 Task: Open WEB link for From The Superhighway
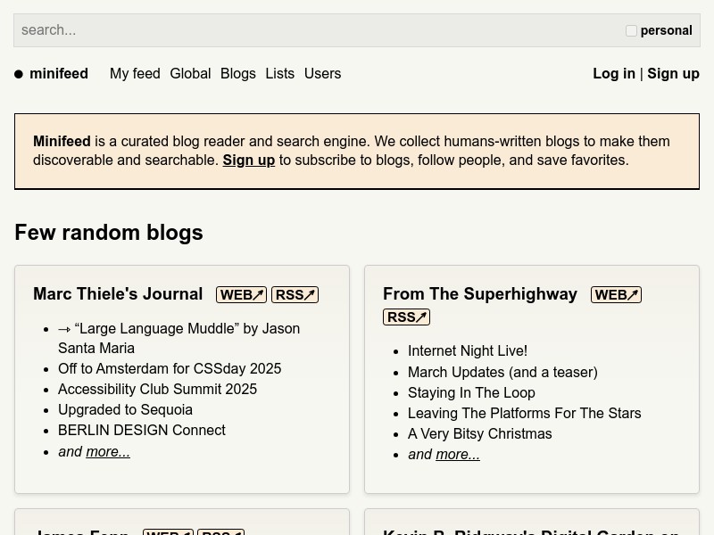(x=616, y=295)
